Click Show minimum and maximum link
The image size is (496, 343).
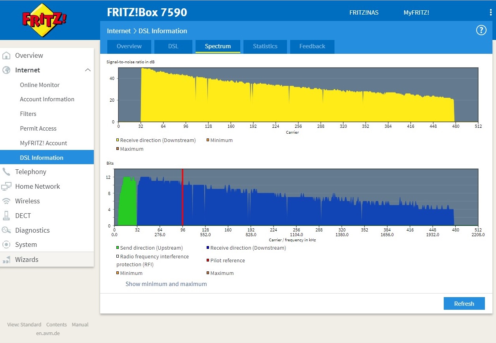(x=166, y=284)
